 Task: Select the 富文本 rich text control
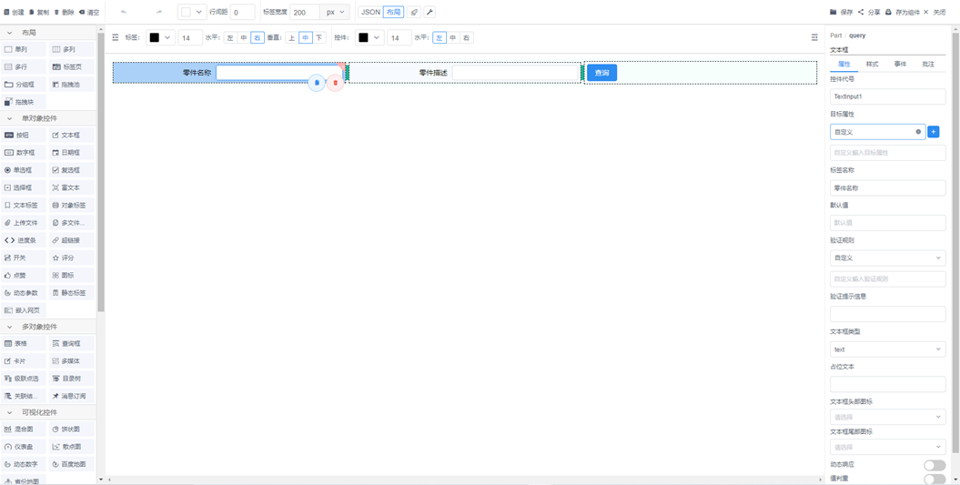click(72, 187)
